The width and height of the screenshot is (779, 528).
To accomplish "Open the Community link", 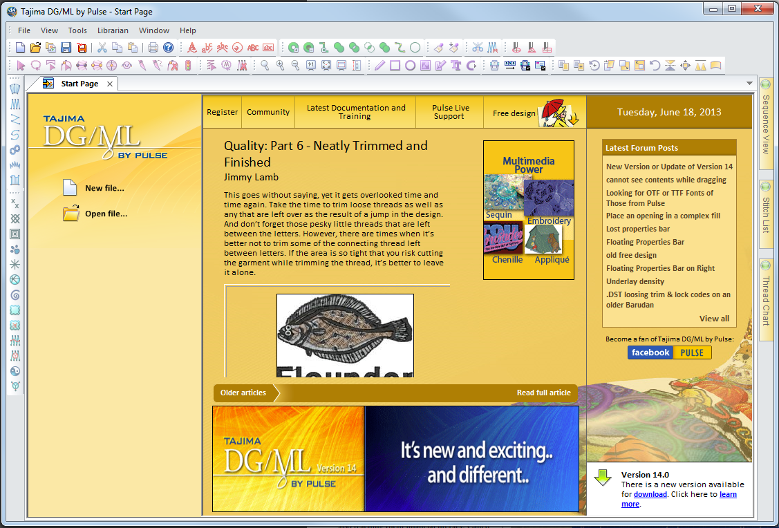I will (x=268, y=112).
